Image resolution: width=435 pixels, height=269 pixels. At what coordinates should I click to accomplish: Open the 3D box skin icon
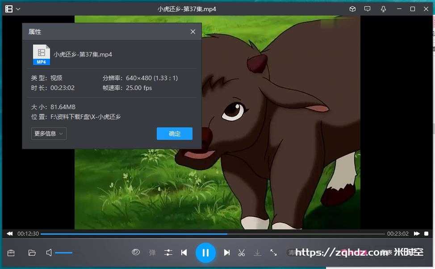[352, 9]
